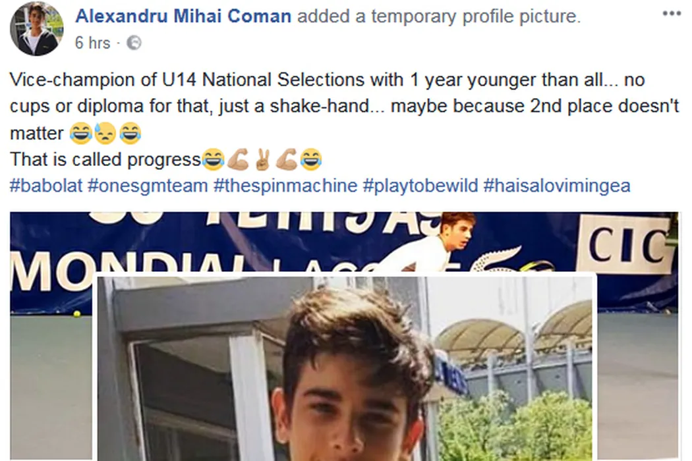Open the post options ellipsis menu
This screenshot has height=461, width=692.
(672, 13)
